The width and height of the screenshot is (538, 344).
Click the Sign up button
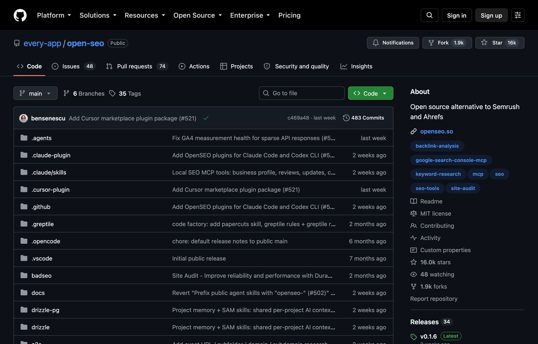click(491, 15)
